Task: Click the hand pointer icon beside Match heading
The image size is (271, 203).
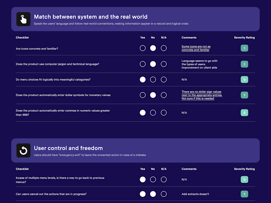Action: point(23,19)
